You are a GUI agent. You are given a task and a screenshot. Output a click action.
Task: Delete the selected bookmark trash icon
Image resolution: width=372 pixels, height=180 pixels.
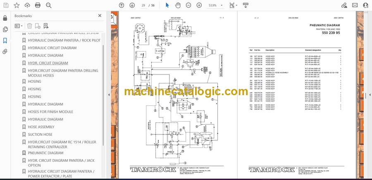tap(29, 26)
